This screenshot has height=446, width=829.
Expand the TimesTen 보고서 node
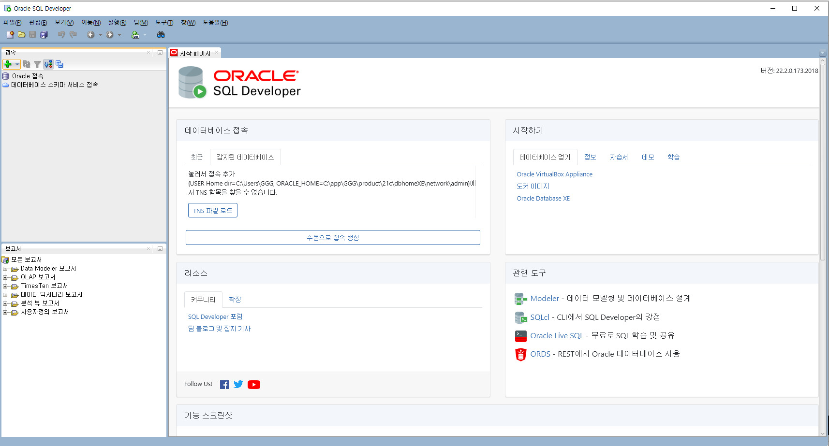pyautogui.click(x=5, y=286)
